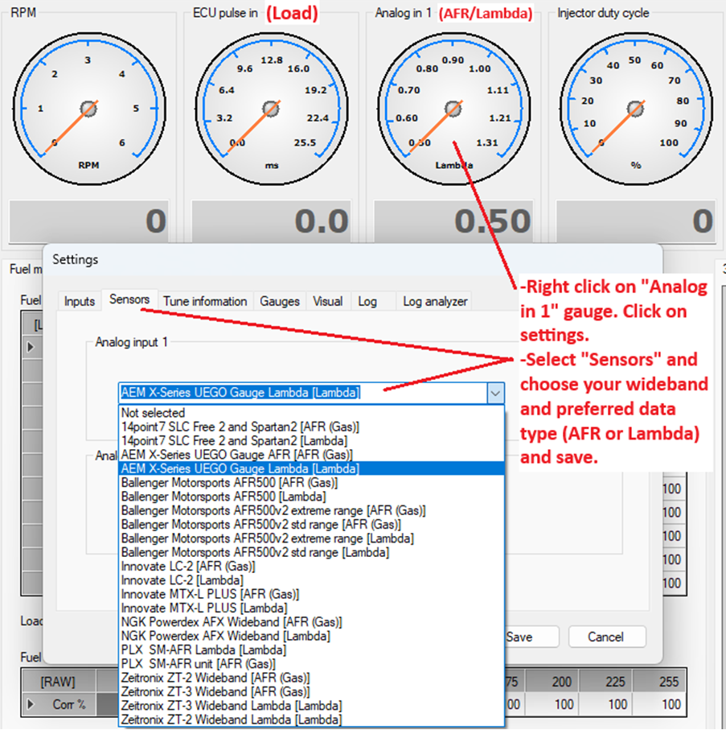726x730 pixels.
Task: Click the [RAW] header cell
Action: (x=58, y=682)
